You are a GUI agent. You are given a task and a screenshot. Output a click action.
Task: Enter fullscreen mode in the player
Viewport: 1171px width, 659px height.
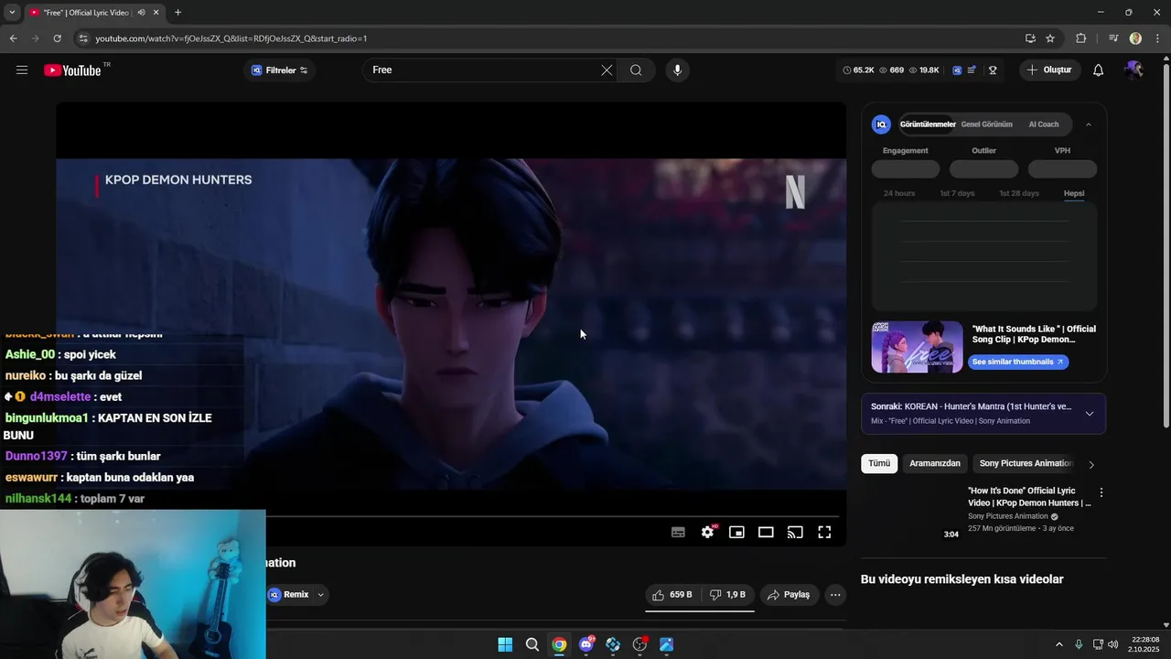[x=824, y=532]
